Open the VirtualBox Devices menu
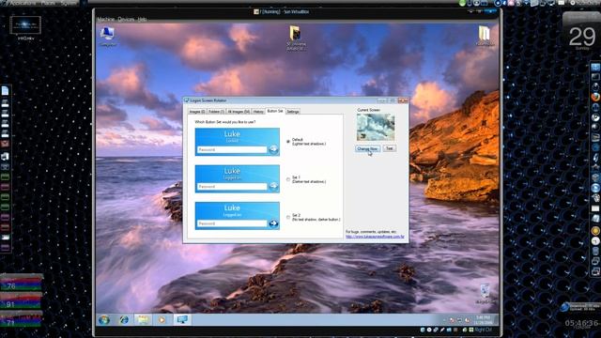The image size is (601, 338). tap(126, 19)
